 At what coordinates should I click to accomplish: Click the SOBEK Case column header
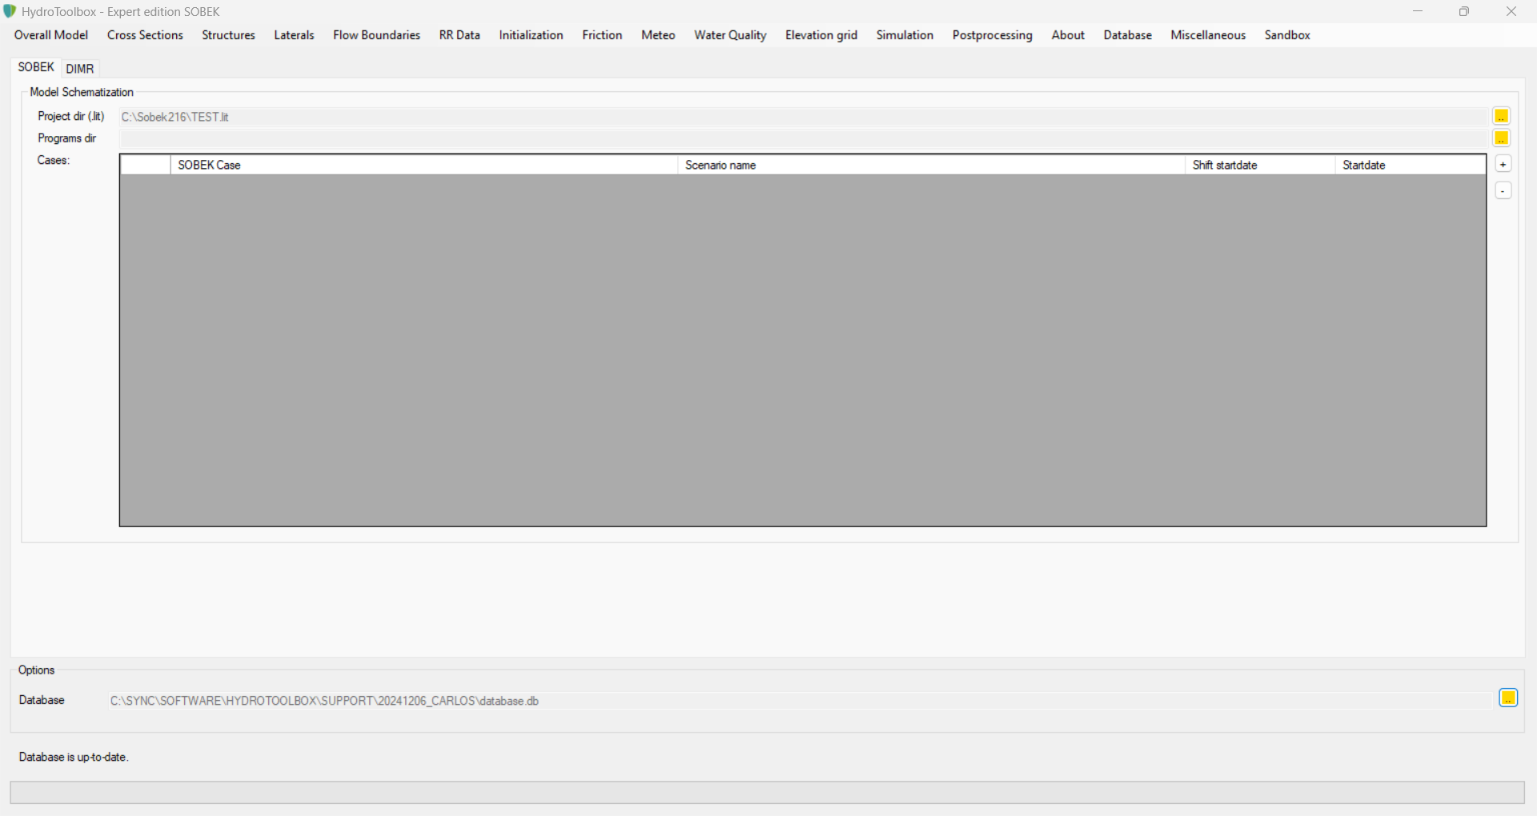coord(423,165)
